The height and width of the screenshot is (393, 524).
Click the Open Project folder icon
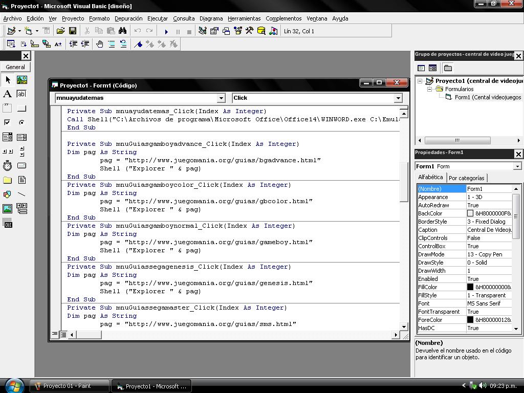pyautogui.click(x=60, y=31)
